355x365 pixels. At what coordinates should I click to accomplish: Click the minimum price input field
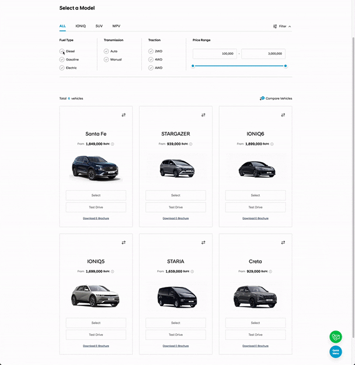(x=214, y=54)
